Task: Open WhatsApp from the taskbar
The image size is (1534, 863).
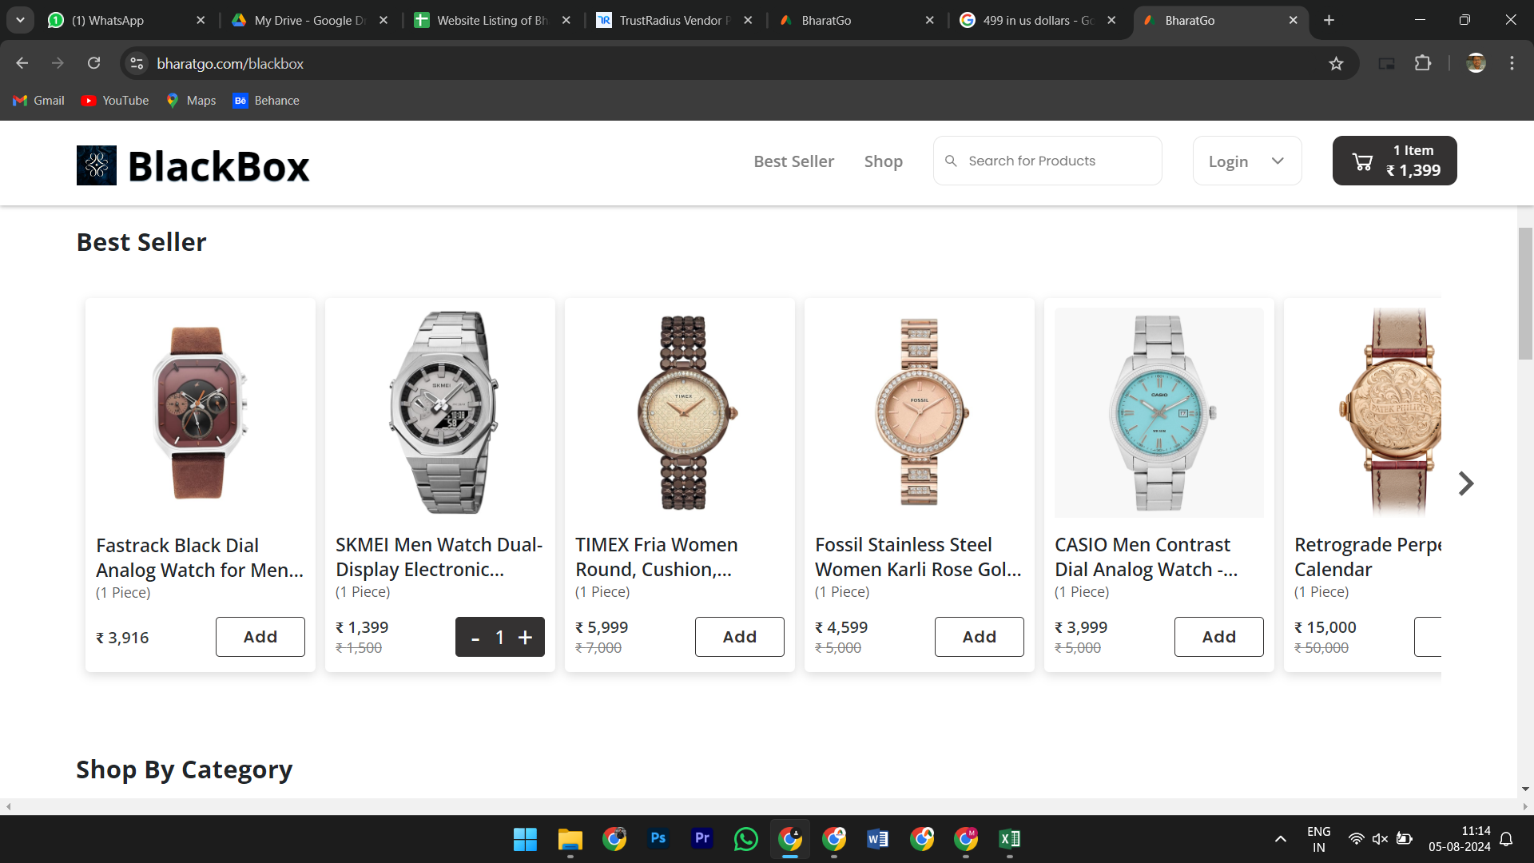Action: [x=745, y=838]
